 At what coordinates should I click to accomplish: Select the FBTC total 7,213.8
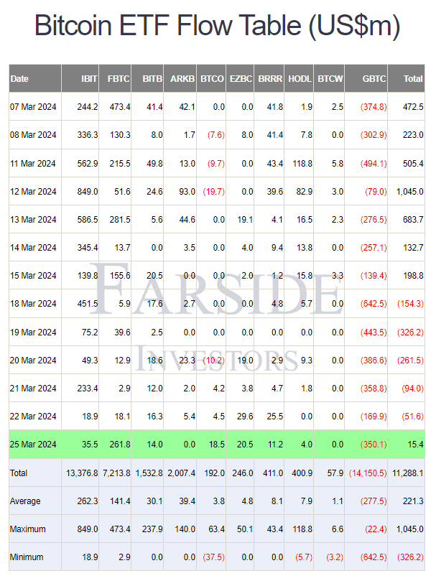click(116, 473)
